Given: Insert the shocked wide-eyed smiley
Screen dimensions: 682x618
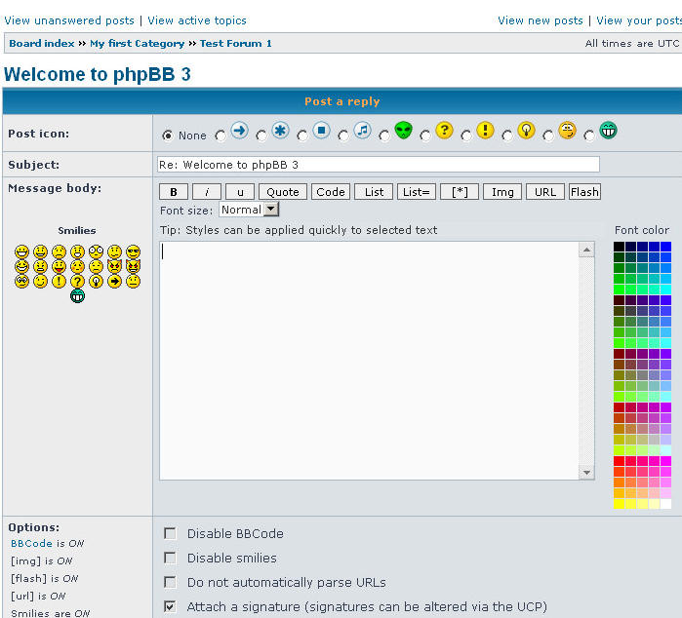Looking at the screenshot, I should click(97, 251).
